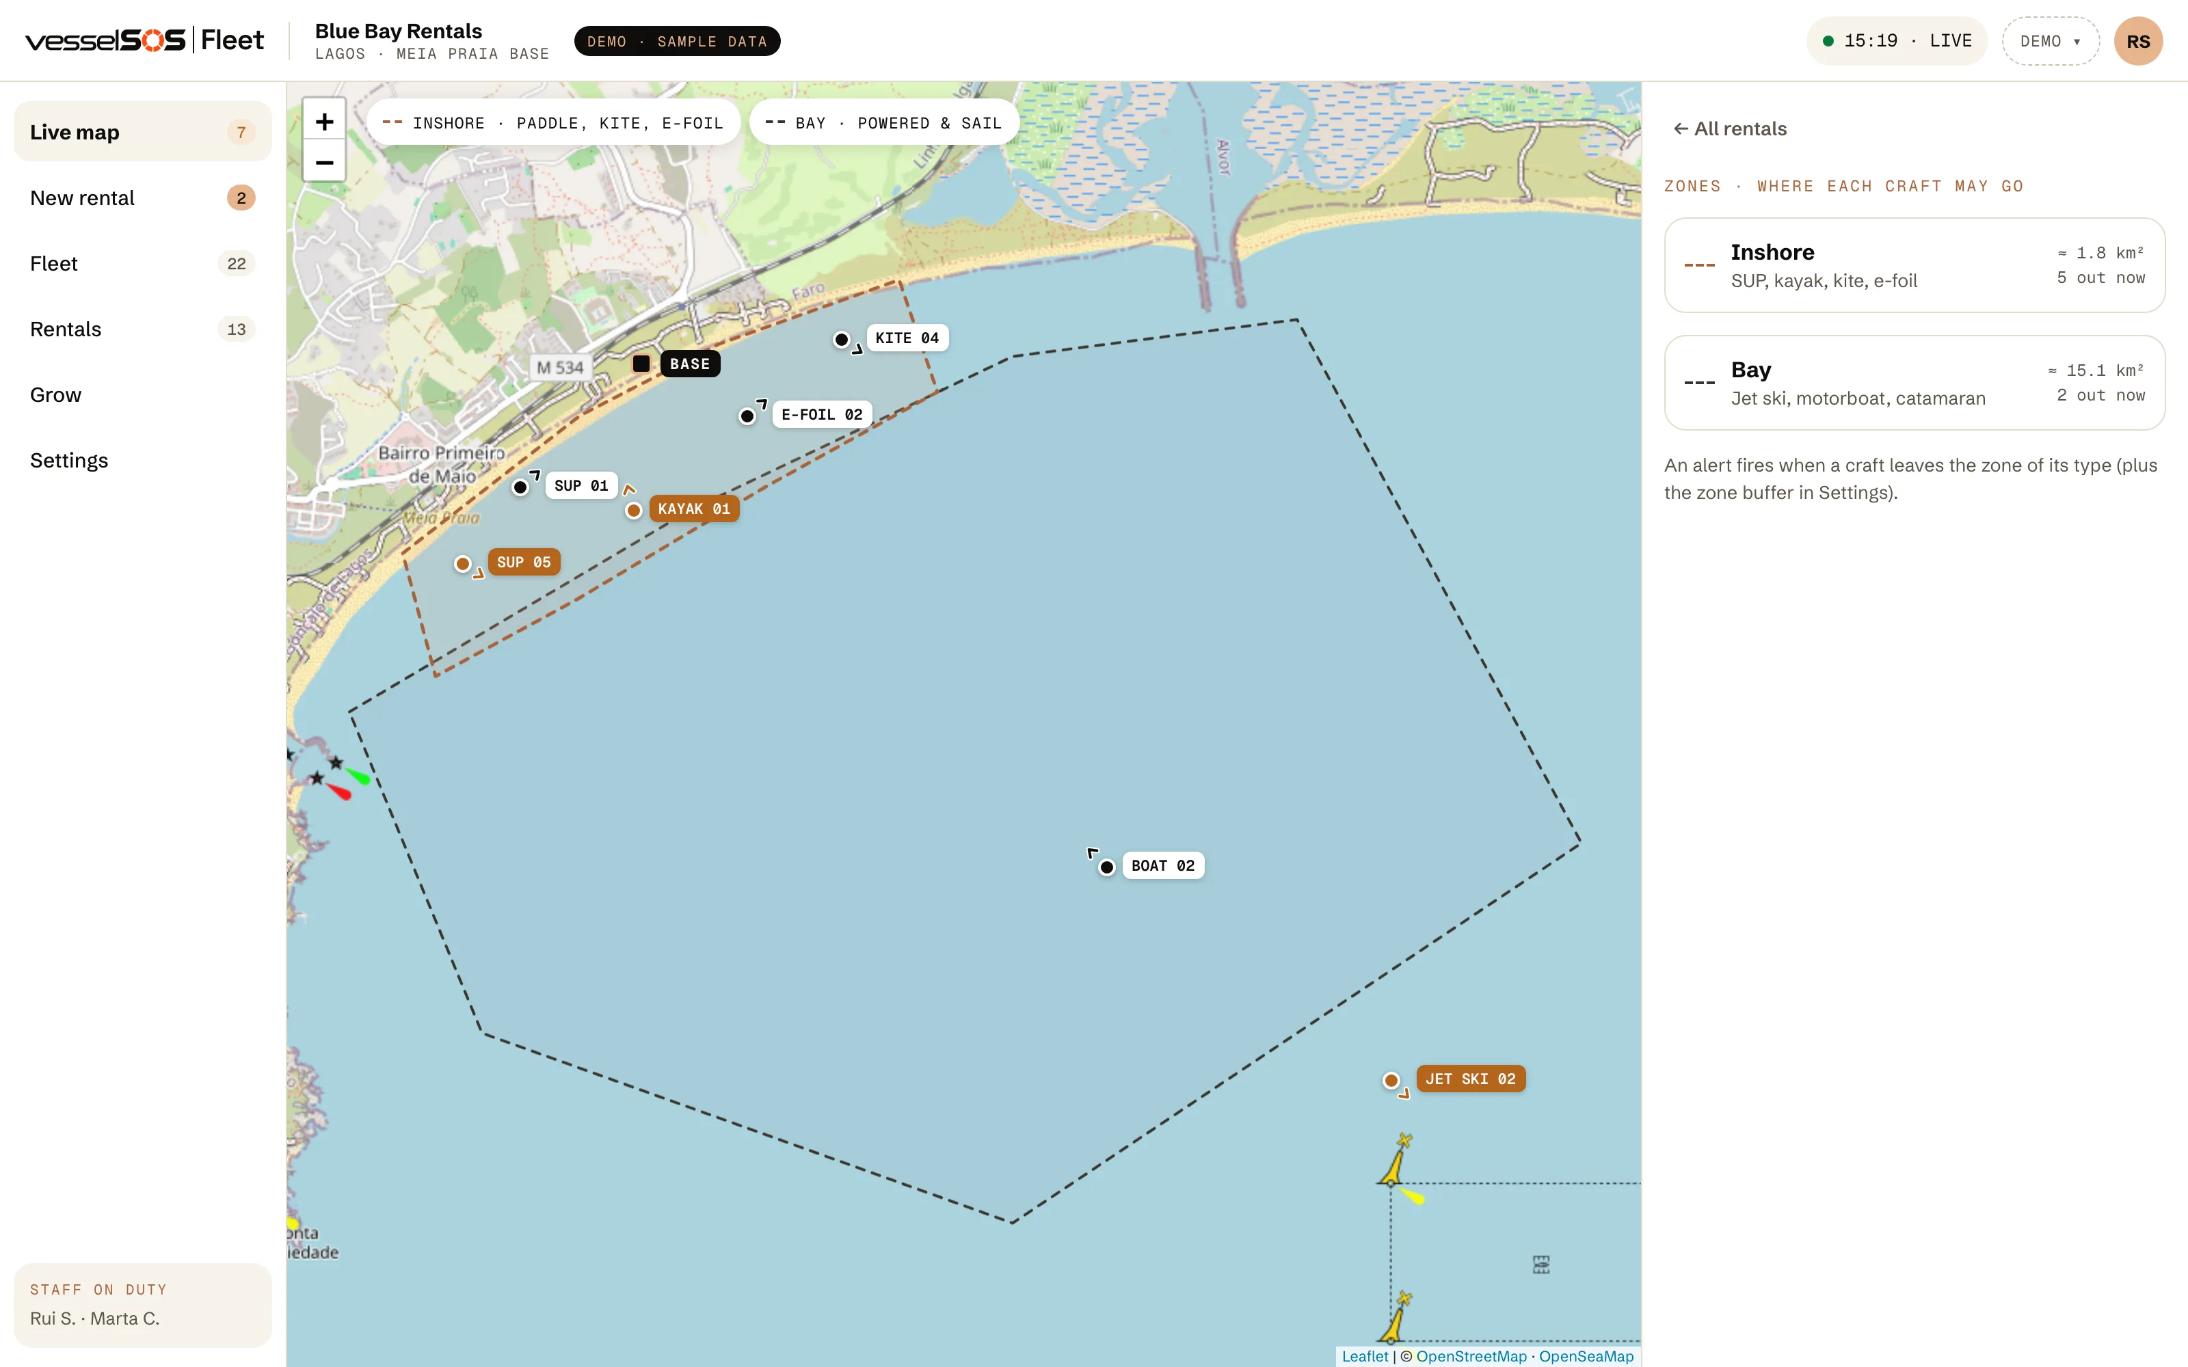Select the KITE 04 craft marker dot
The width and height of the screenshot is (2188, 1367).
coord(842,340)
